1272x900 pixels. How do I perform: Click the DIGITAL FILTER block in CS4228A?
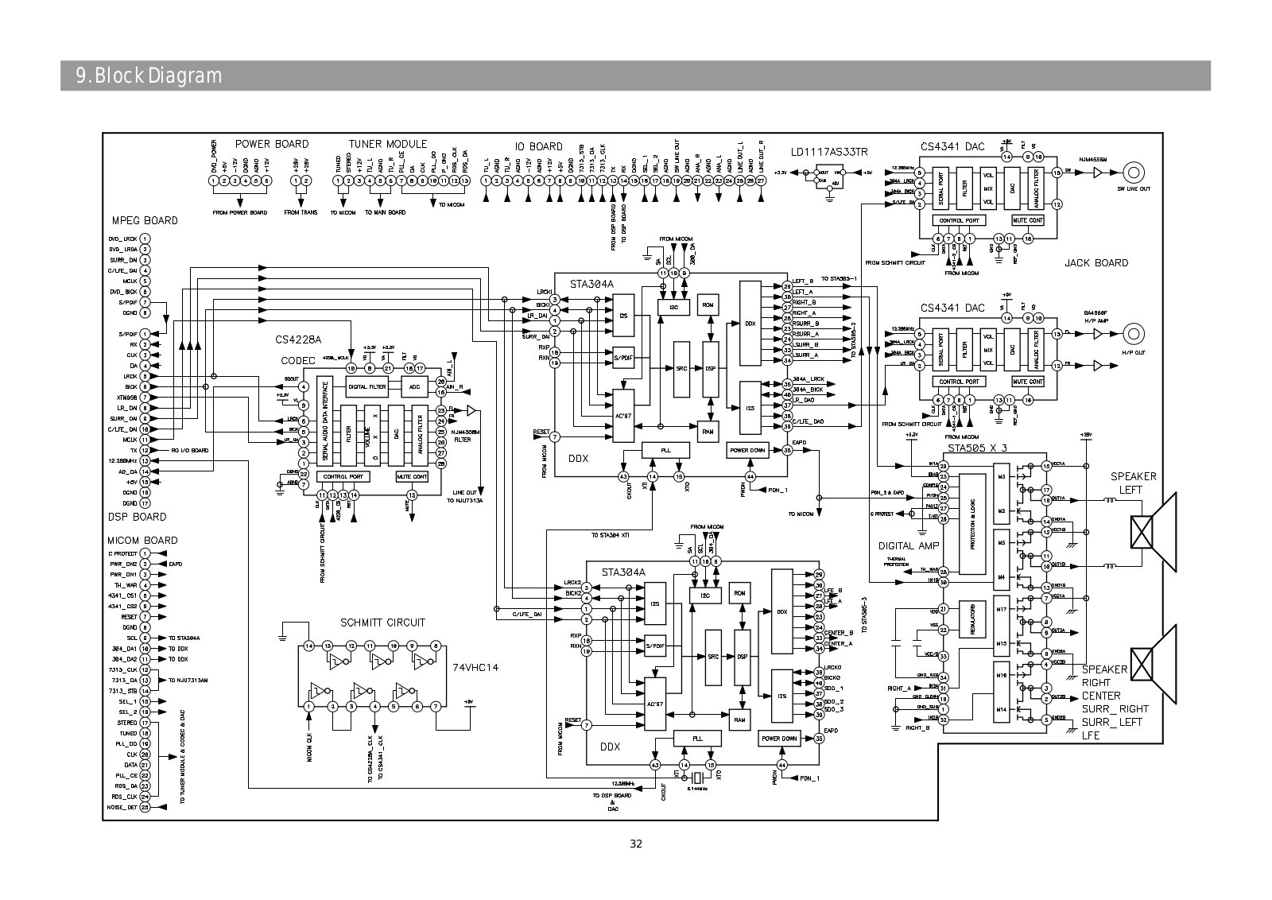coord(367,386)
